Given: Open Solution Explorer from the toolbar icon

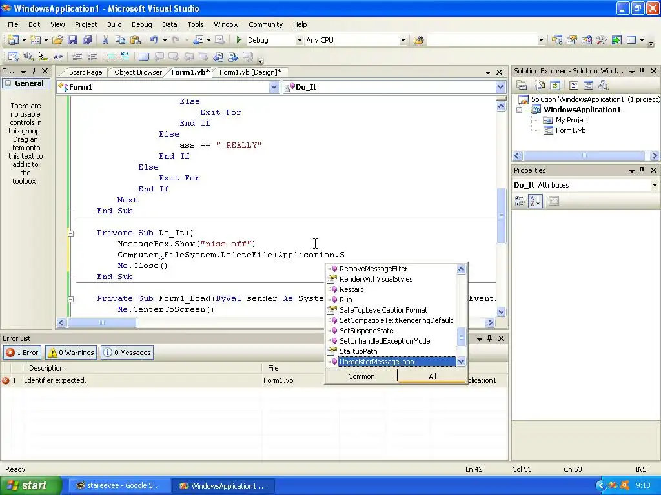Looking at the screenshot, I should coord(557,40).
